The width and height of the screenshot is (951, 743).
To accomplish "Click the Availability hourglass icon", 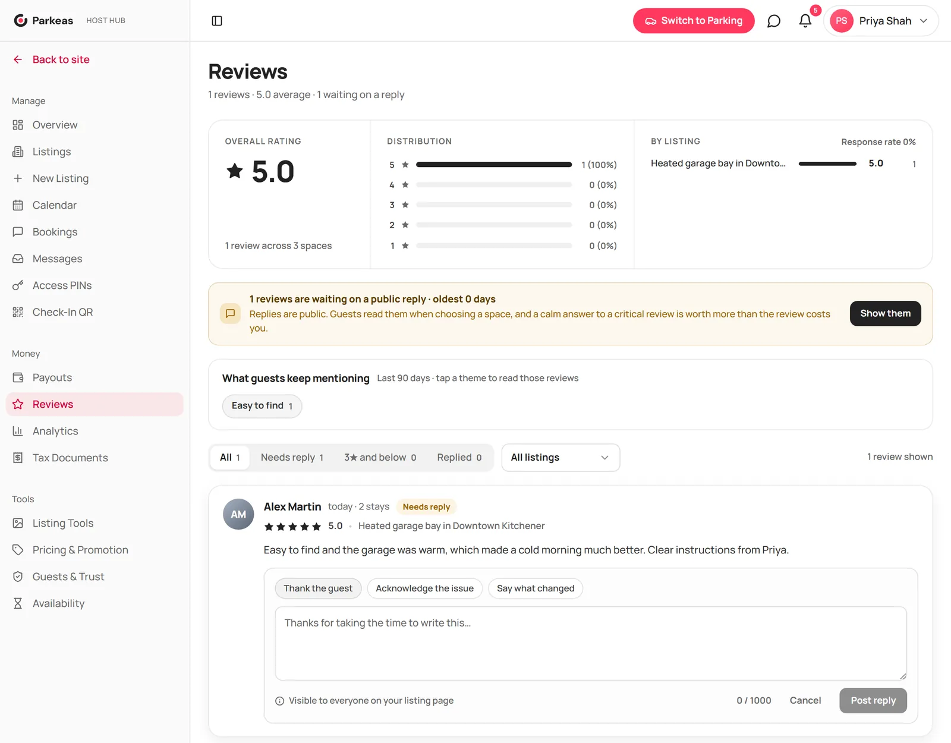I will click(x=18, y=603).
